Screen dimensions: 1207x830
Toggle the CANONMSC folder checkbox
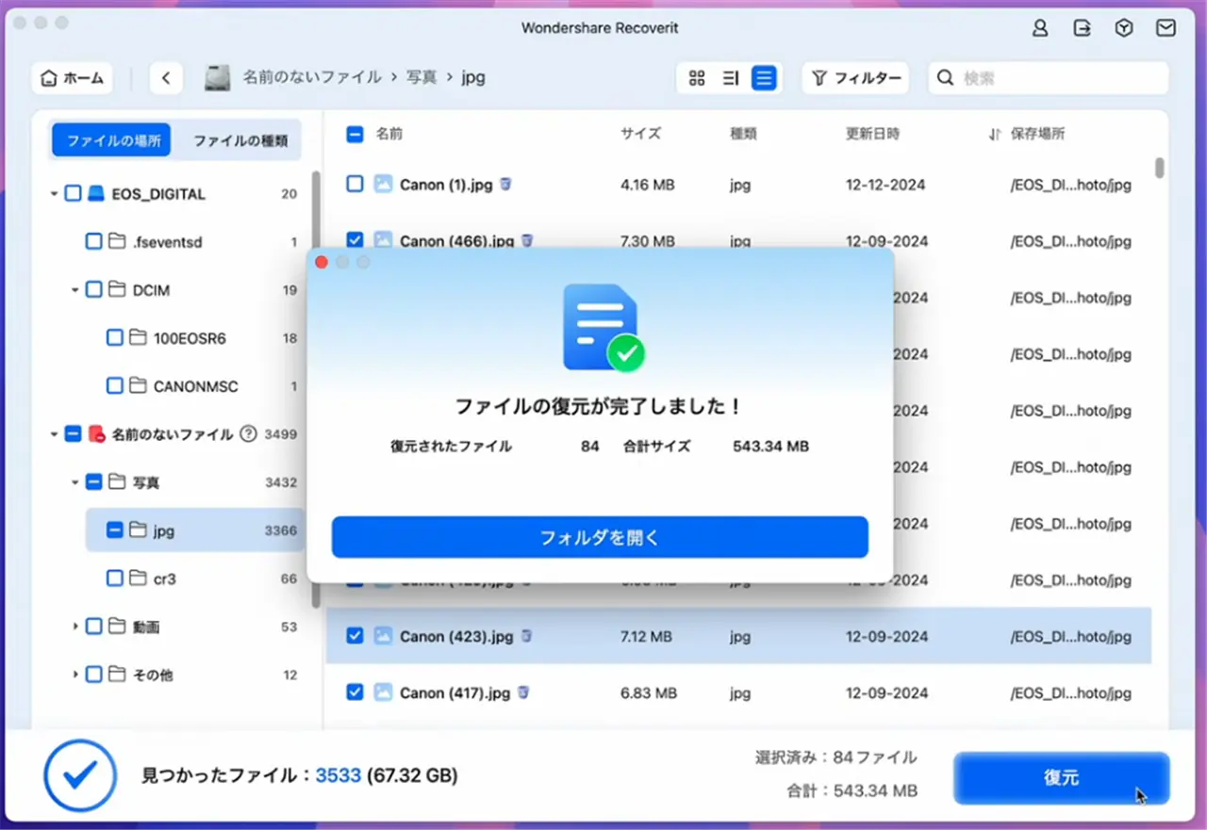pyautogui.click(x=114, y=386)
